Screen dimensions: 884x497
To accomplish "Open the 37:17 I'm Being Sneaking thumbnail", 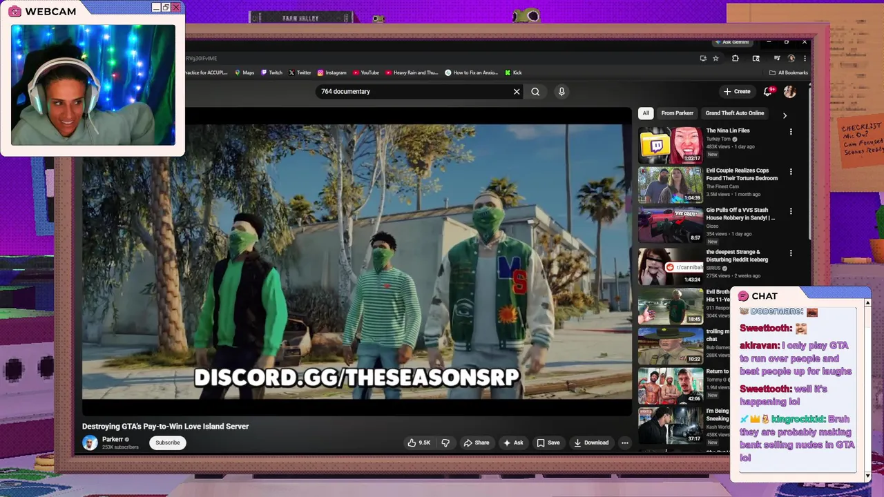I will 671,425.
